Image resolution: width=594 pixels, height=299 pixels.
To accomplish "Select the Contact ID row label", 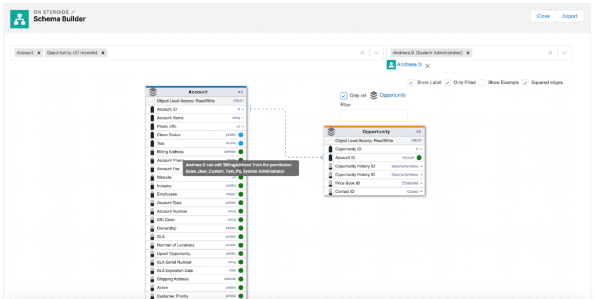I will pyautogui.click(x=345, y=192).
